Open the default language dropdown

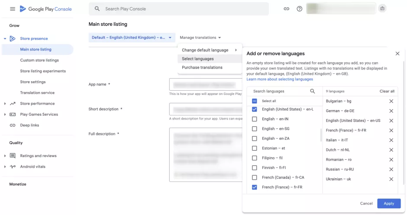(x=132, y=38)
